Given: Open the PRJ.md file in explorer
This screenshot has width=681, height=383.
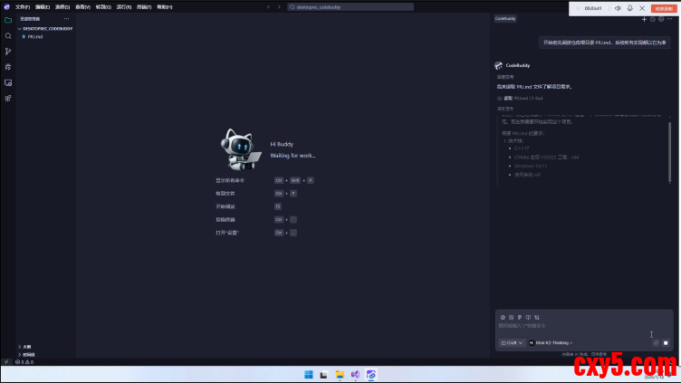Looking at the screenshot, I should (x=34, y=36).
